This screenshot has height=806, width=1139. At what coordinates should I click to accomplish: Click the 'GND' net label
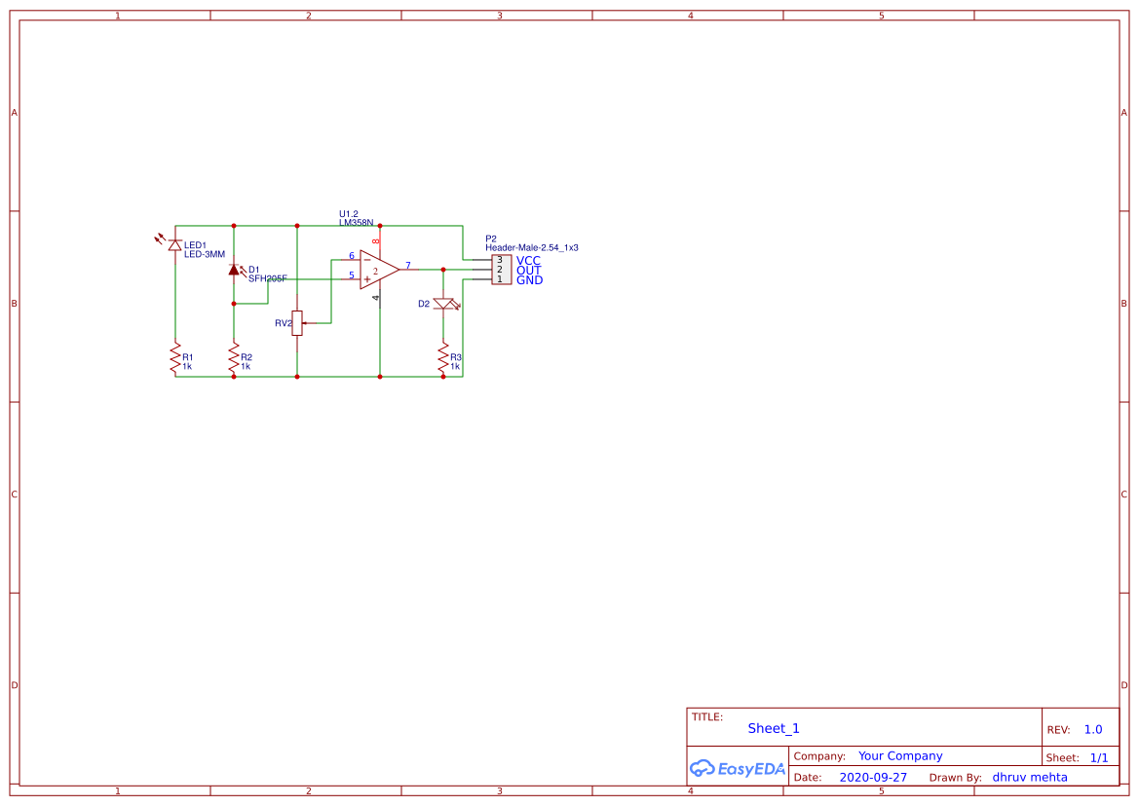[529, 280]
